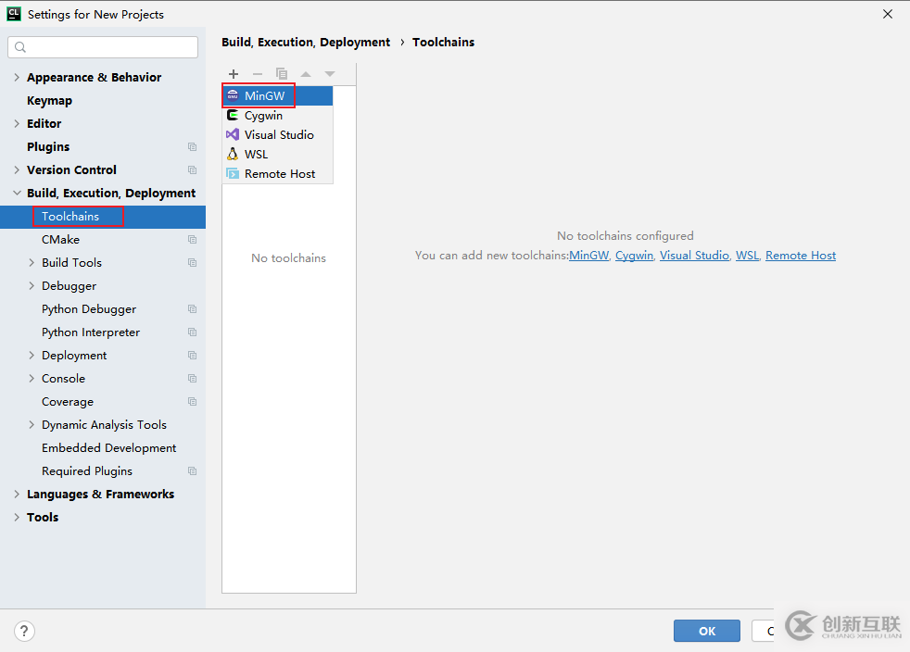Screen dimensions: 910x652
Task: Open the Plugins settings page
Action: tap(48, 146)
